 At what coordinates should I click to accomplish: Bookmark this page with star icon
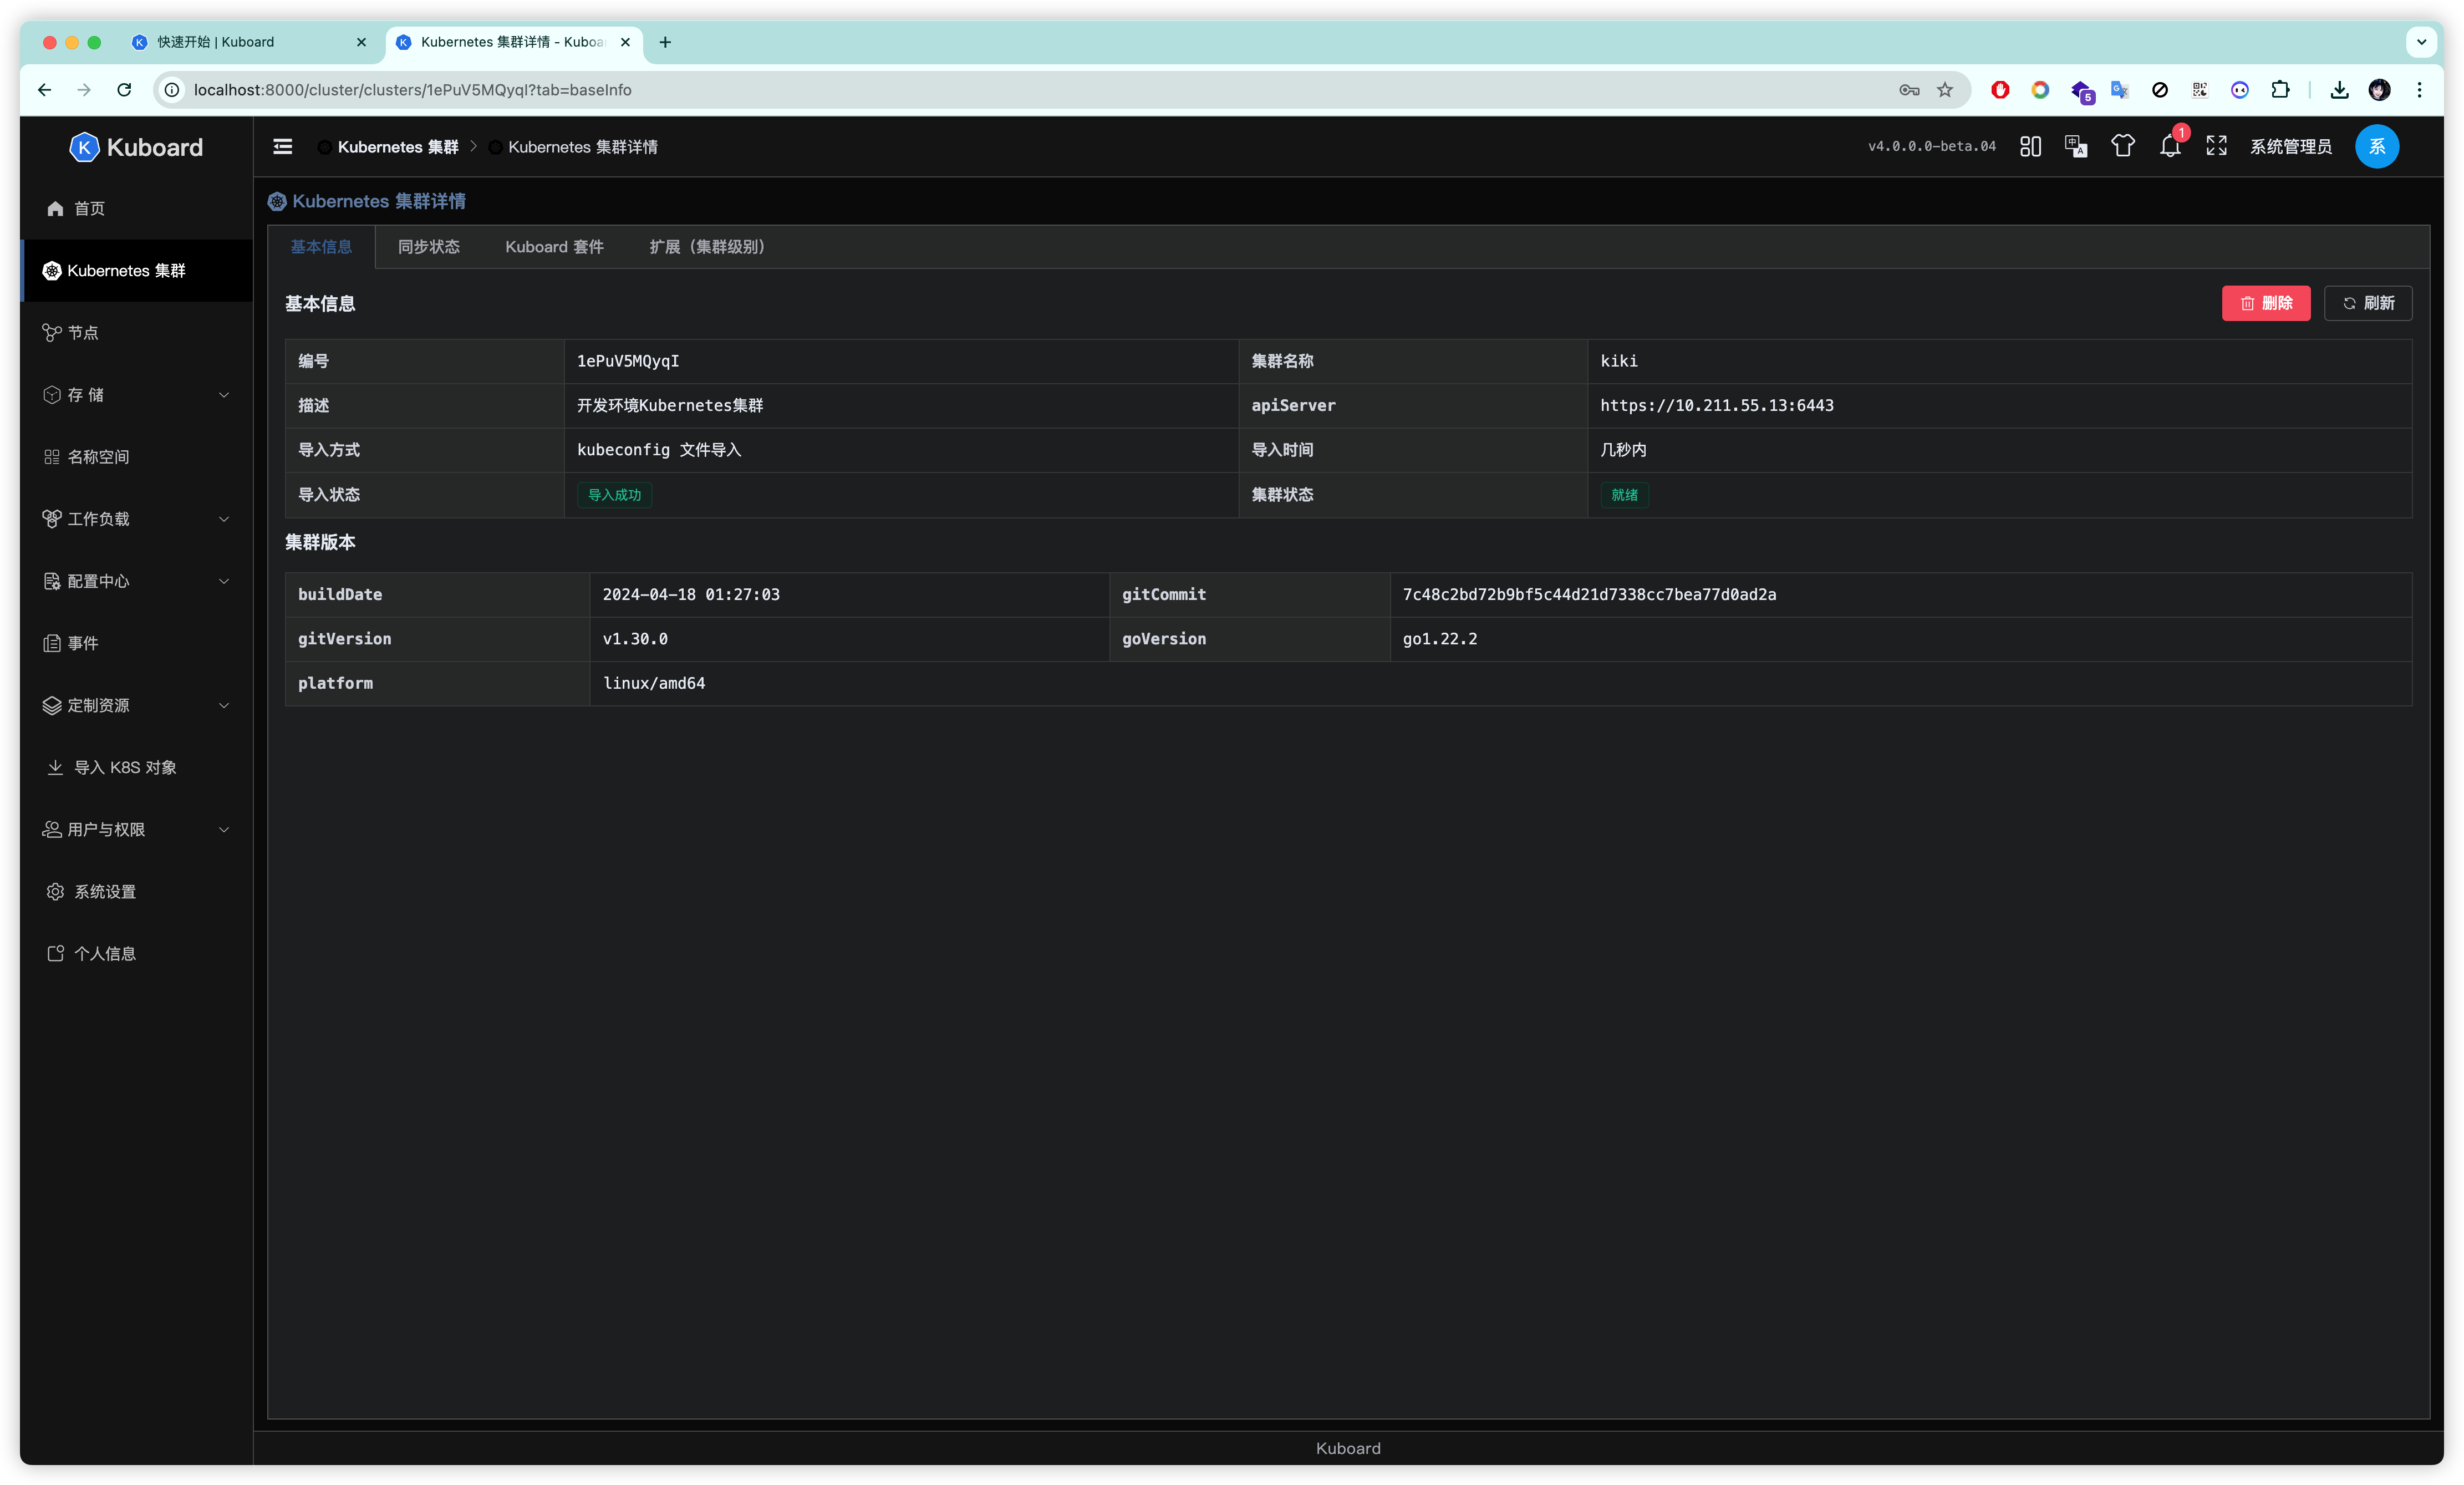pos(1944,90)
